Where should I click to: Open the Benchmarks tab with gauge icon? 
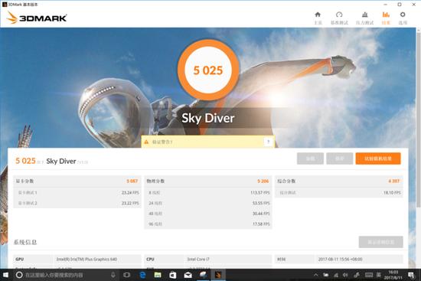(x=339, y=18)
